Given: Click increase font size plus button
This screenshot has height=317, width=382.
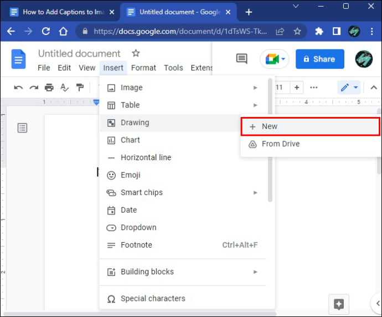Looking at the screenshot, I should coord(297,88).
